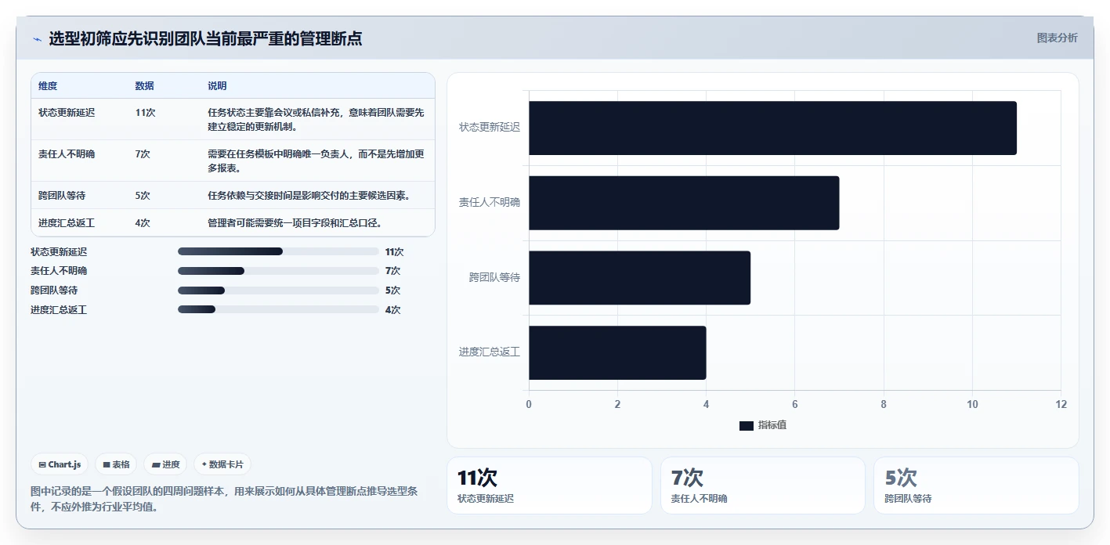The image size is (1110, 545).
Task: Click the 4次 cell in the table
Action: (x=143, y=223)
